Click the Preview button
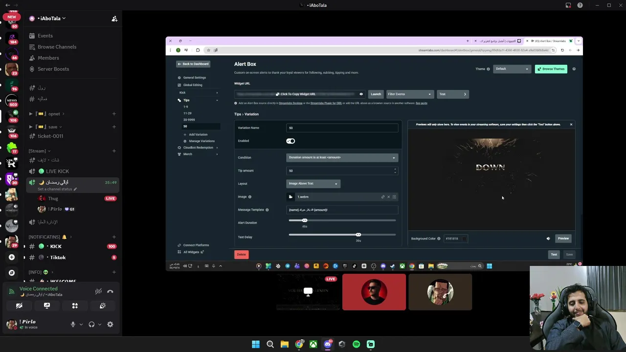Image resolution: width=626 pixels, height=352 pixels. [x=563, y=239]
